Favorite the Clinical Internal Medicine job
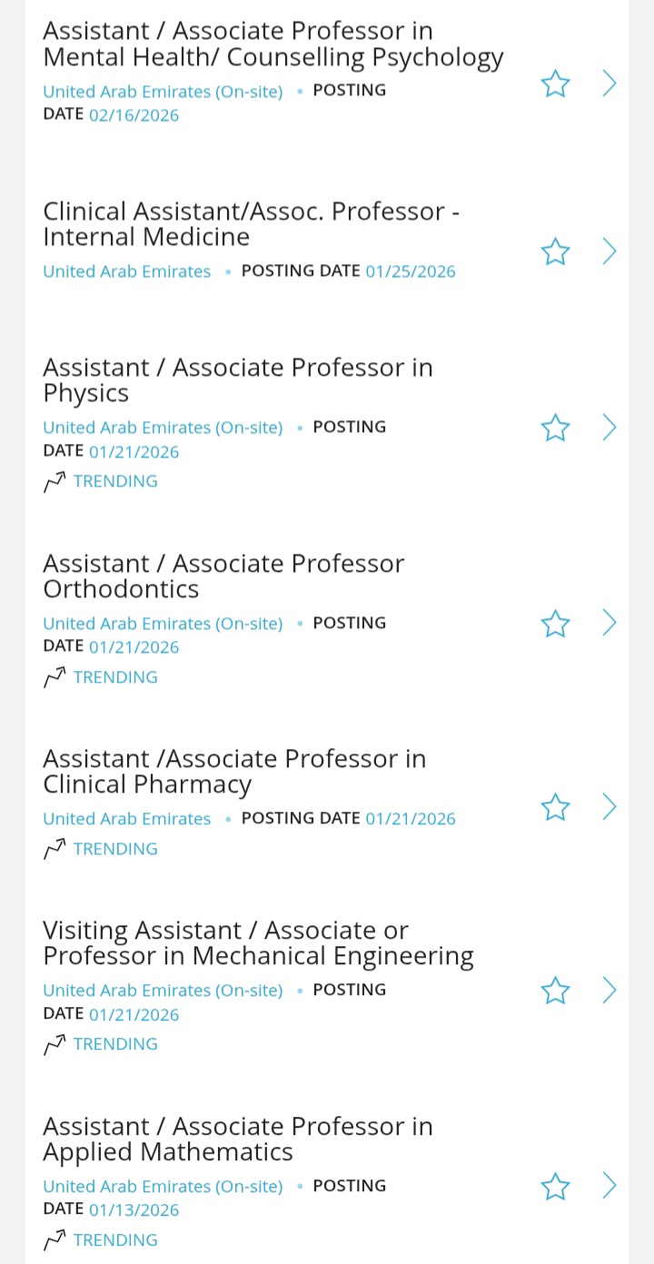Screen dimensions: 654x1264 [555, 252]
